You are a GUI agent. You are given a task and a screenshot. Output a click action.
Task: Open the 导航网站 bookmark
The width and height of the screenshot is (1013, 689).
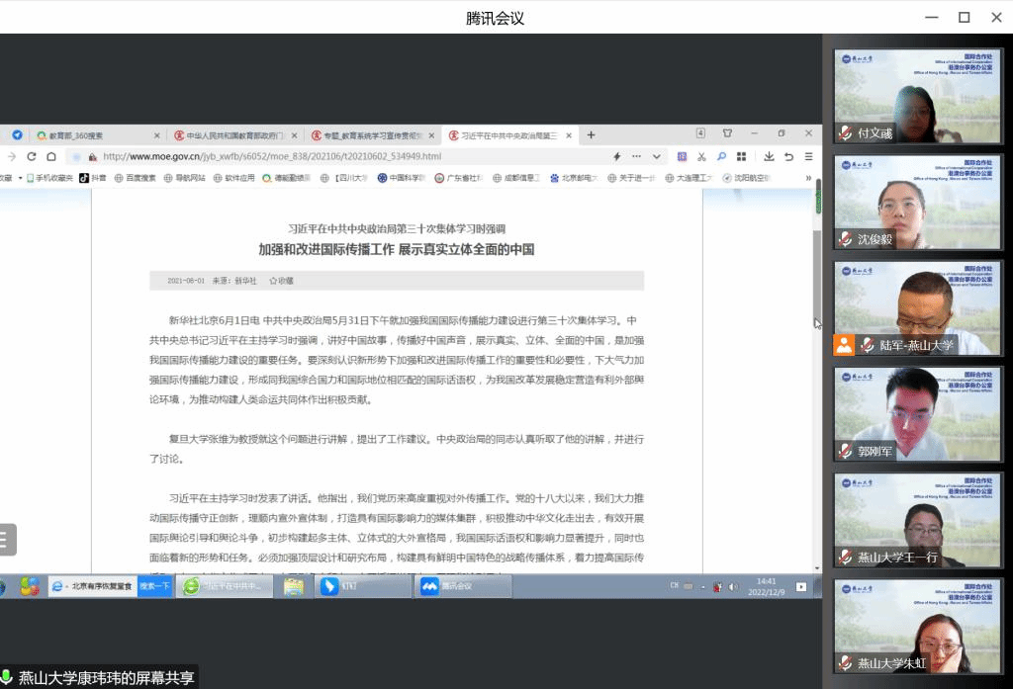[184, 178]
